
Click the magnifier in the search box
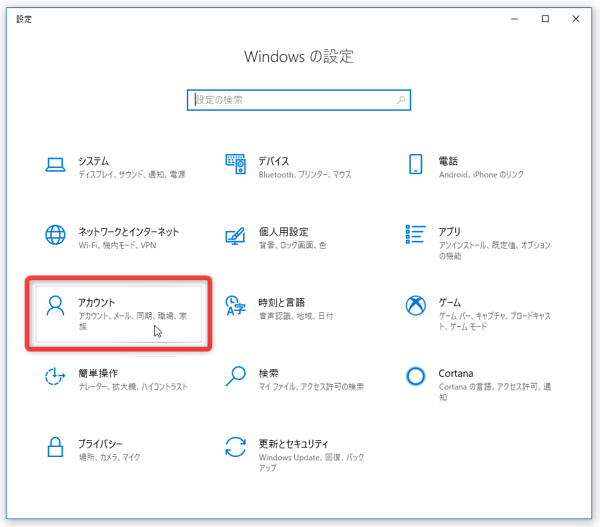click(x=401, y=100)
